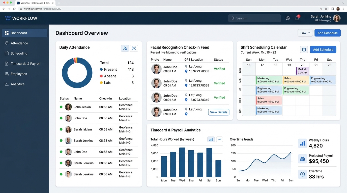Viewport: 347px width, 193px height.
Task: Click the bookmark star in address bar
Action: coord(326,9)
